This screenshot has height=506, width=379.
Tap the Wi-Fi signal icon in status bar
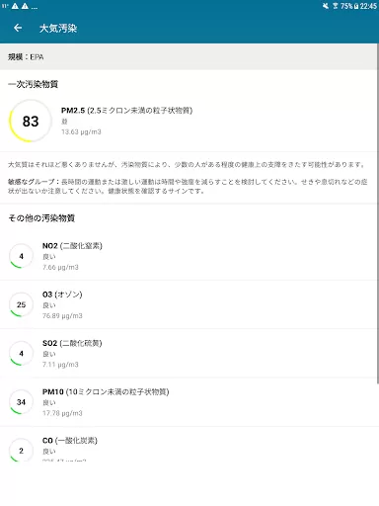point(336,6)
